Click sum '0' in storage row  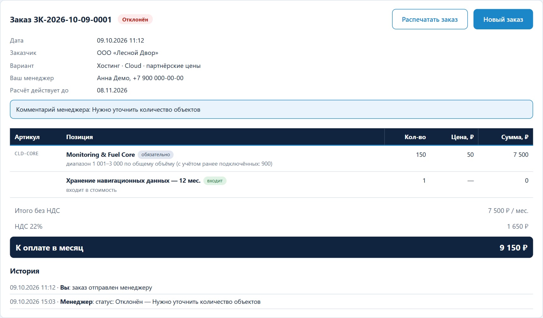[x=527, y=180]
